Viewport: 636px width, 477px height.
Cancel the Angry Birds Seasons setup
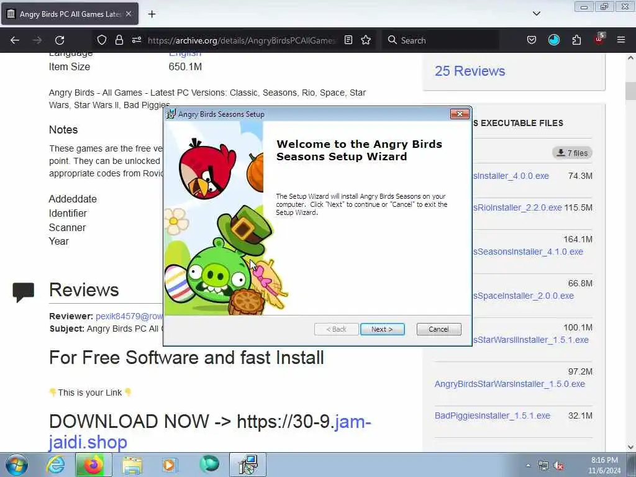438,329
